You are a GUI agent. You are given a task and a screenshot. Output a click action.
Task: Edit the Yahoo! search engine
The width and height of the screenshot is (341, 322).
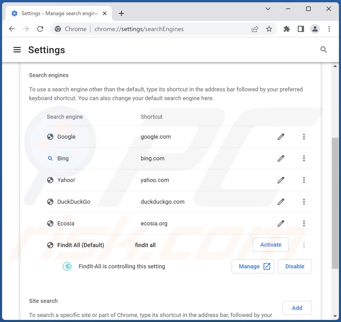[x=281, y=180]
